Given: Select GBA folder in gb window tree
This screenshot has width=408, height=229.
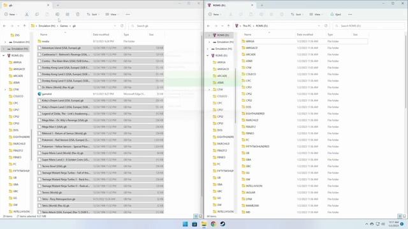Looking at the screenshot, I should click(15, 184).
